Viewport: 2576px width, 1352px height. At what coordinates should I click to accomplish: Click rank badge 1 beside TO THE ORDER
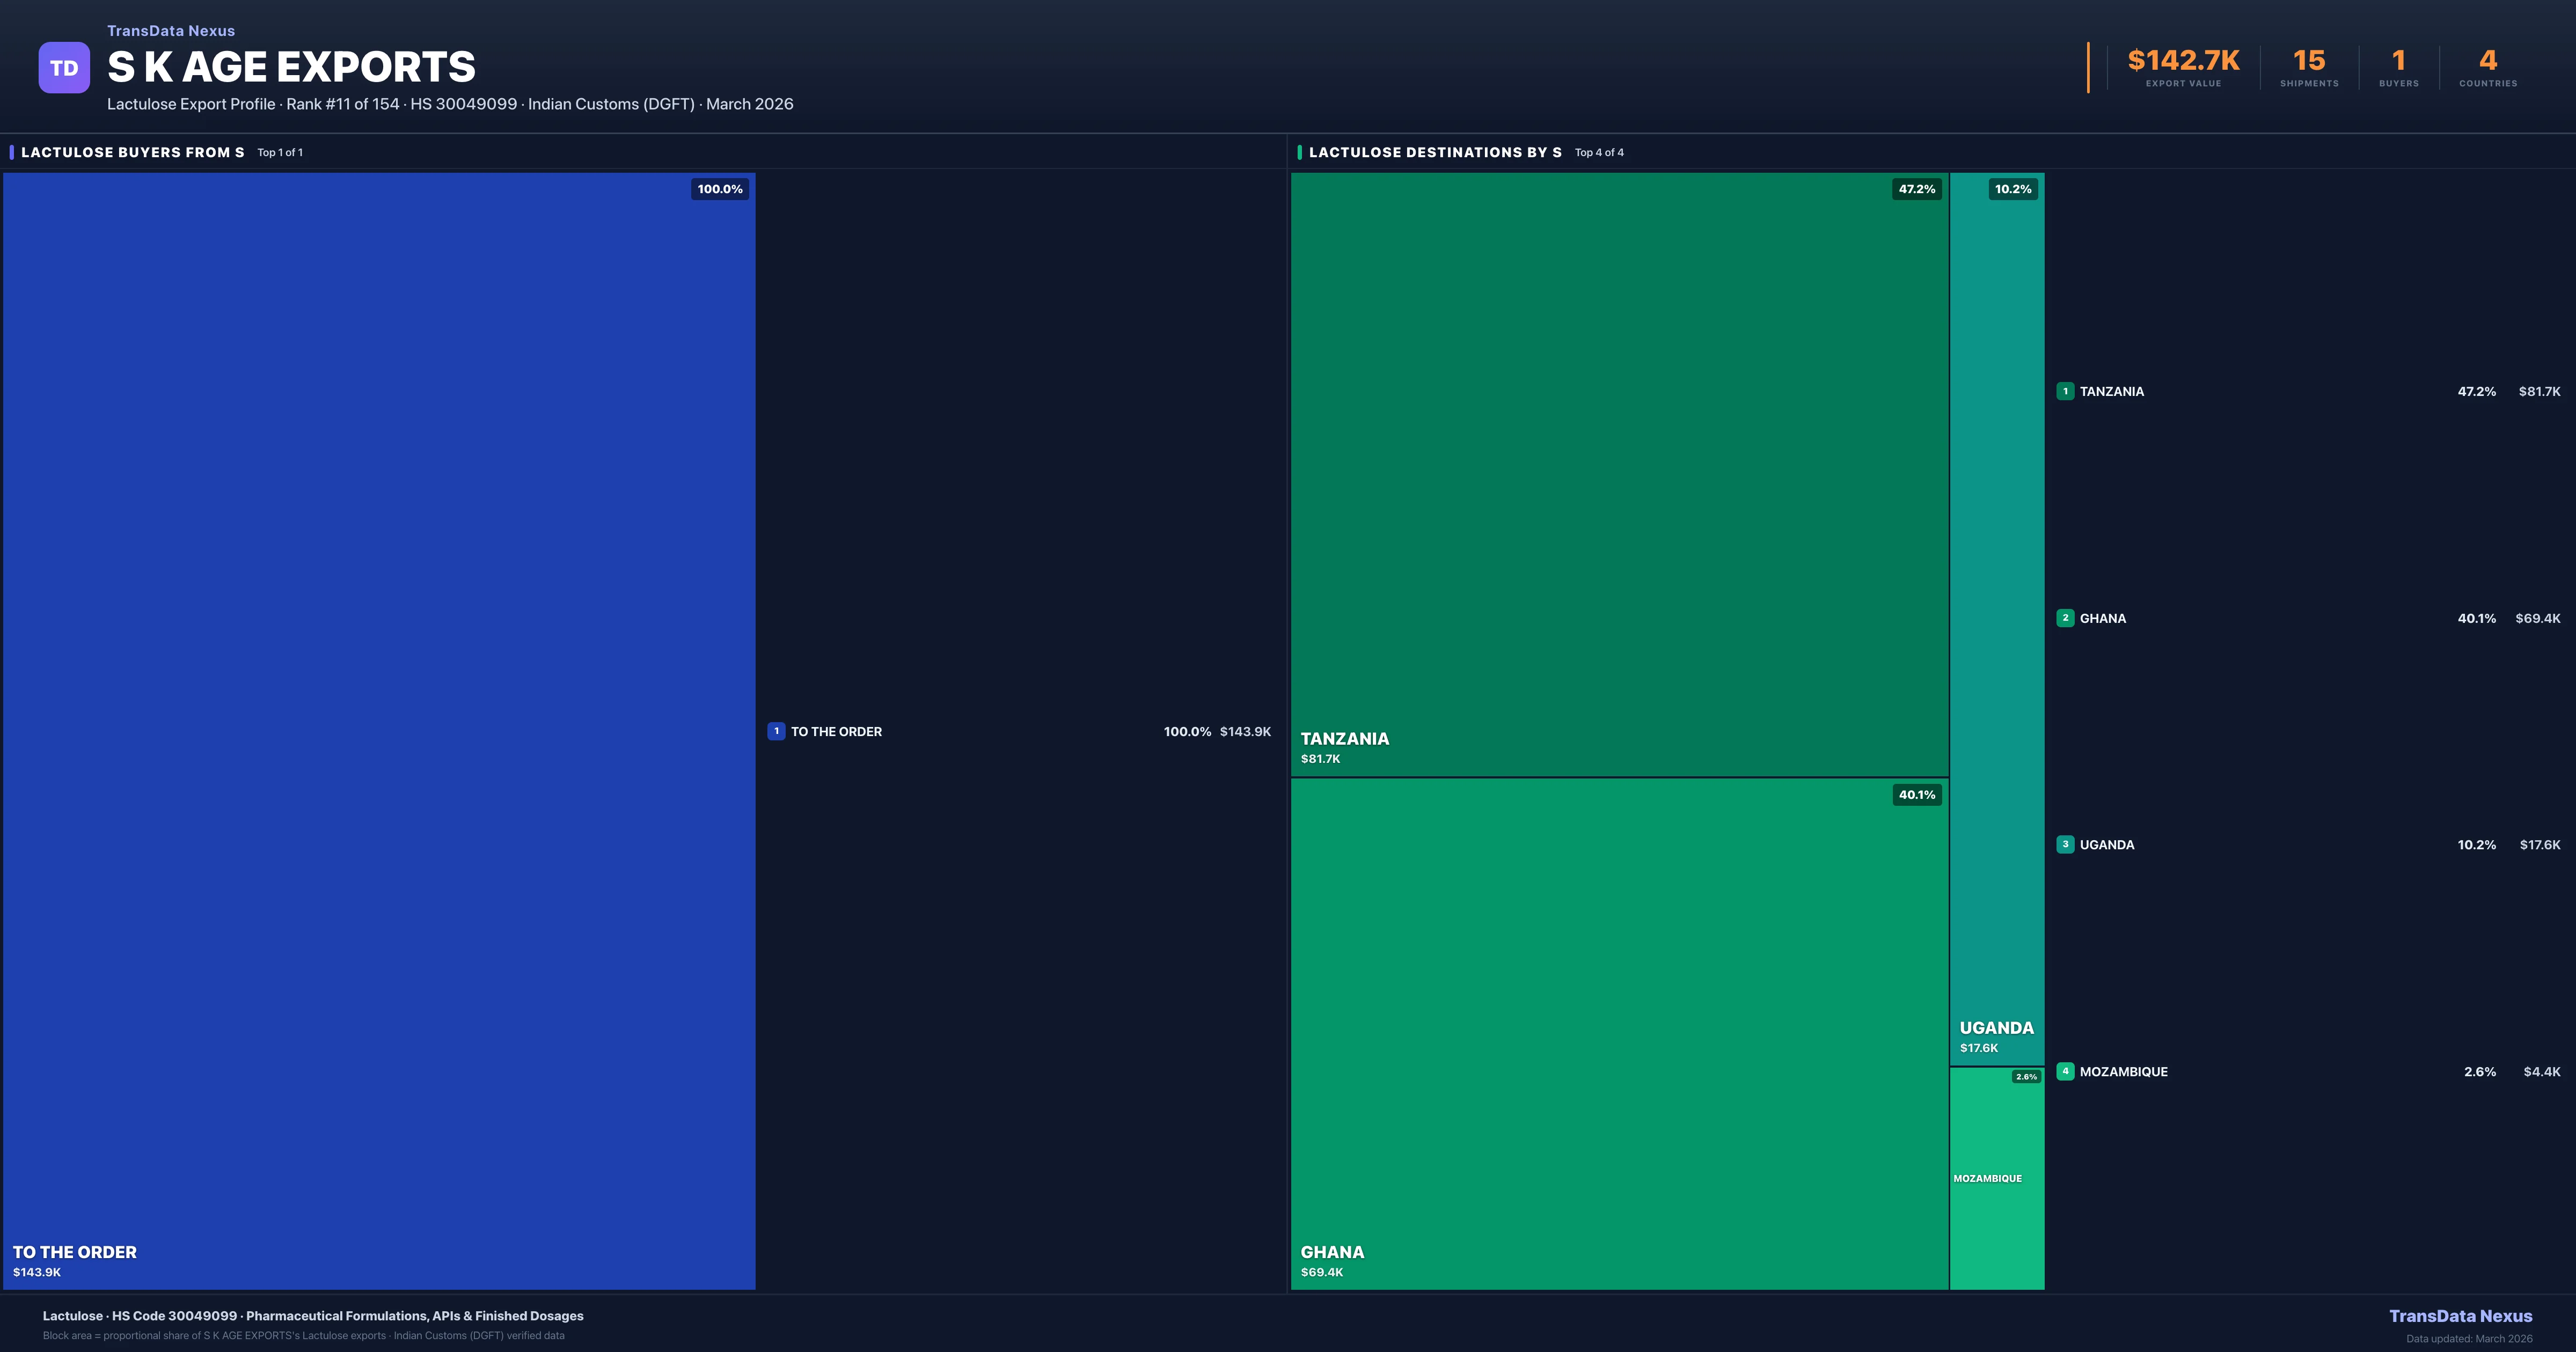(776, 731)
